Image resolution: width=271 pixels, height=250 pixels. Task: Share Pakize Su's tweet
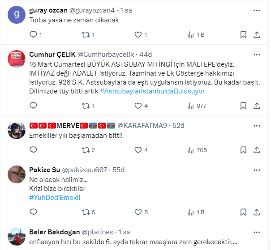tap(257, 212)
